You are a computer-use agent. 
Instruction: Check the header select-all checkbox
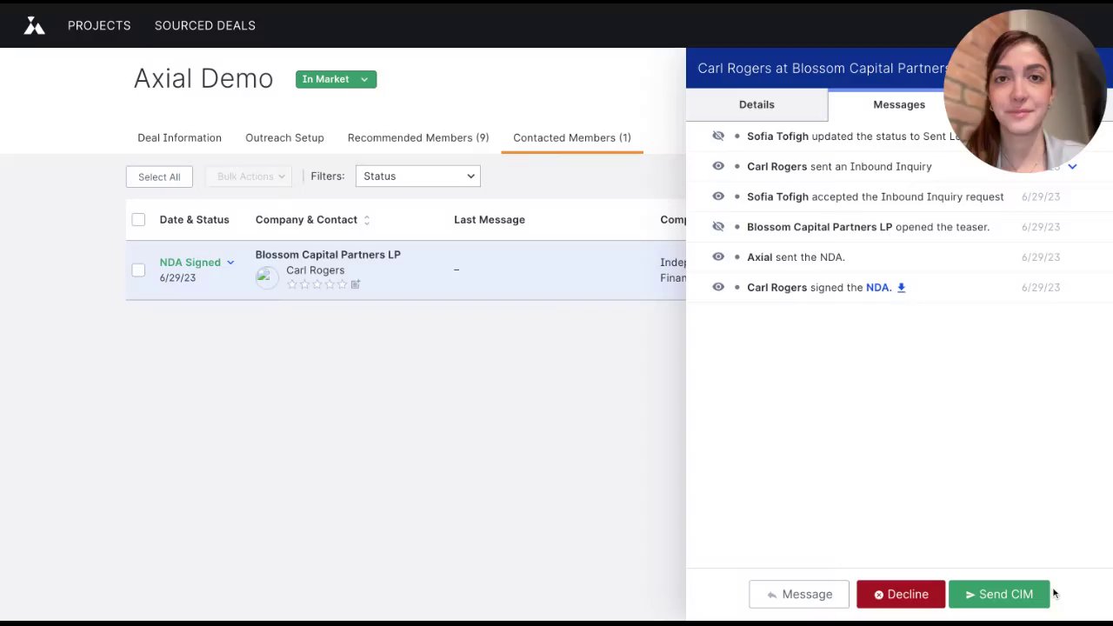pos(138,220)
